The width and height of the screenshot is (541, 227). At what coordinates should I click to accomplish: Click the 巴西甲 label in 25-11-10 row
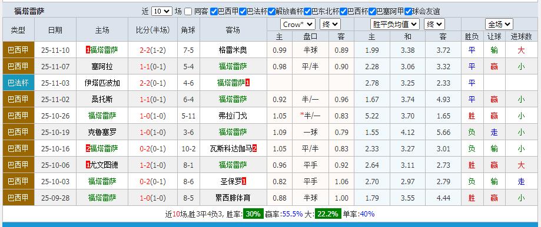tap(18, 50)
